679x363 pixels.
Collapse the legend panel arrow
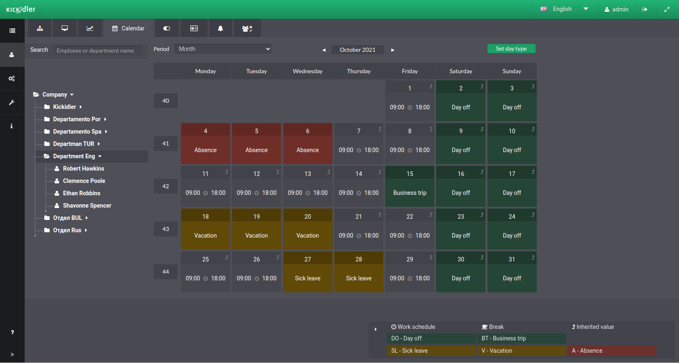(376, 329)
